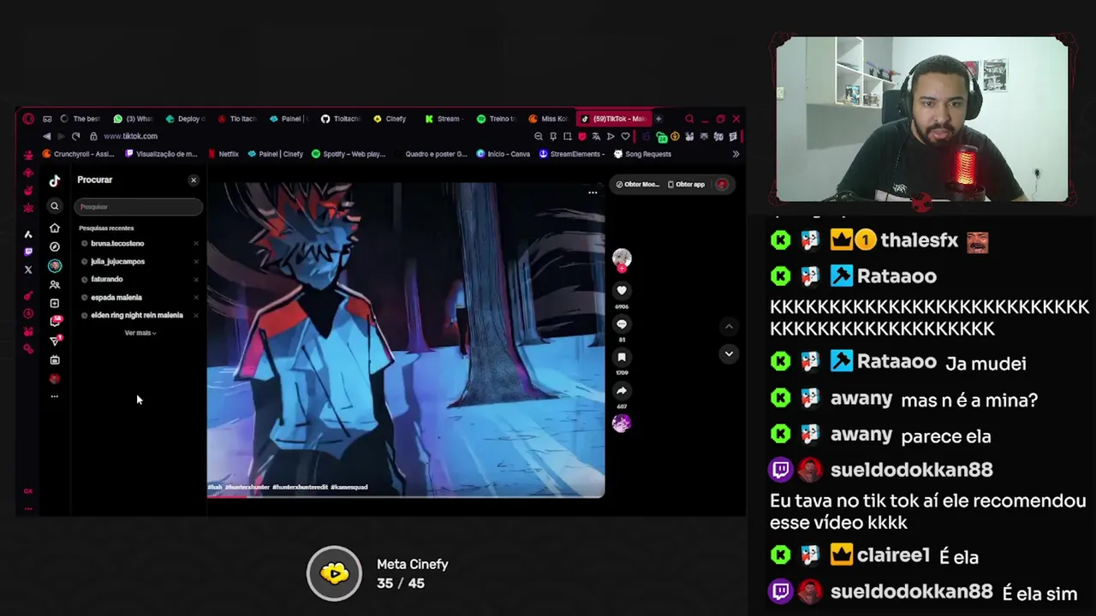Open the video comments bubble icon
The image size is (1096, 616).
622,324
